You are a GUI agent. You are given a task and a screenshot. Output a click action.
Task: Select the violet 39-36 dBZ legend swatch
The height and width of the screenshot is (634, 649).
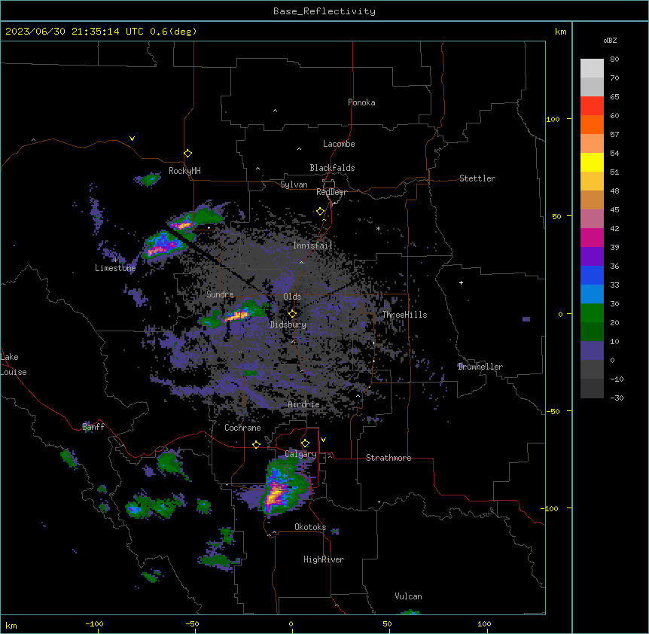click(x=592, y=257)
